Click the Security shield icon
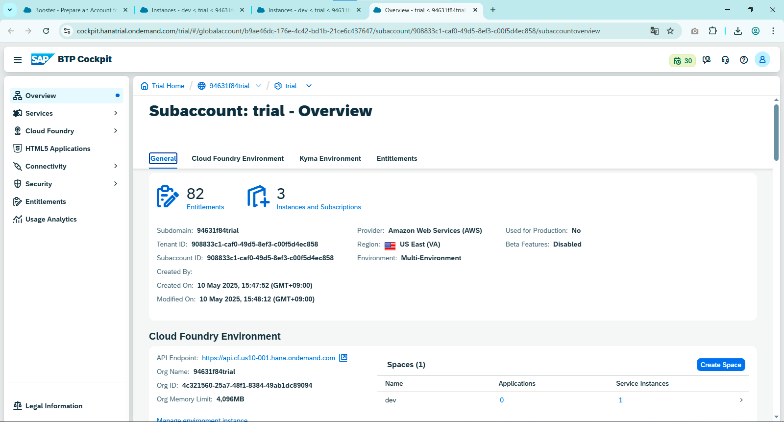The width and height of the screenshot is (784, 422). click(18, 184)
